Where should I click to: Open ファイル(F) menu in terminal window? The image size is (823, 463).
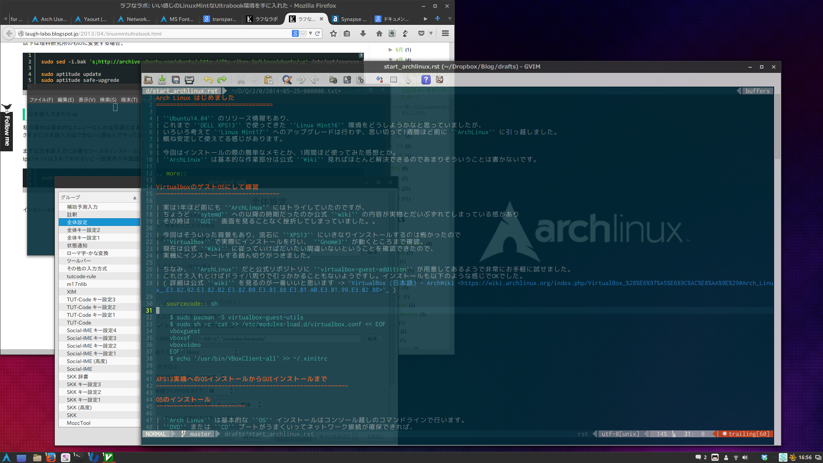[41, 100]
